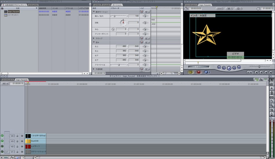
Task: Add keyframe for Aspect Ratio (アスペクト比)
Action: [145, 65]
